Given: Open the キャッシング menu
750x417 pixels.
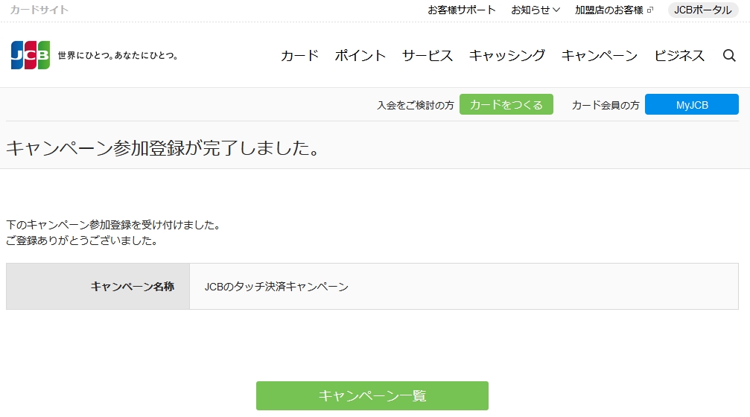Looking at the screenshot, I should click(x=507, y=55).
